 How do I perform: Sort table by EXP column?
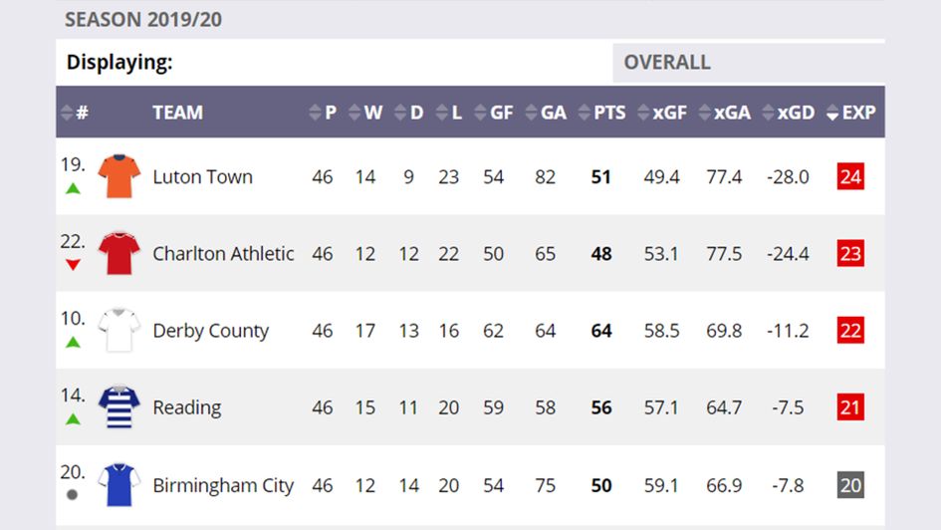pos(850,113)
